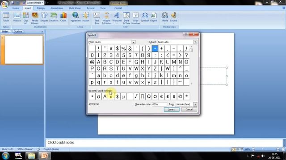Open the Animations tab
This screenshot has height=160, width=286.
(57, 8)
